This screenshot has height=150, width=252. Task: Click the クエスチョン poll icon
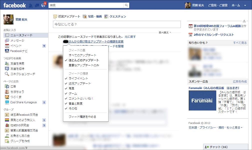click(106, 16)
